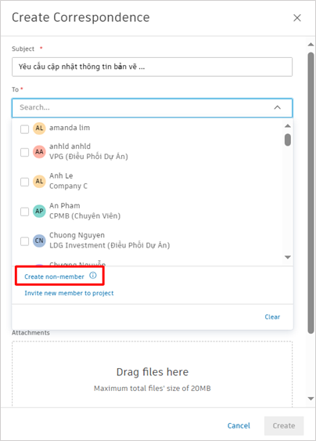This screenshot has height=441, width=316.
Task: Click the AL avatar for Anh Le
Action: [x=39, y=182]
